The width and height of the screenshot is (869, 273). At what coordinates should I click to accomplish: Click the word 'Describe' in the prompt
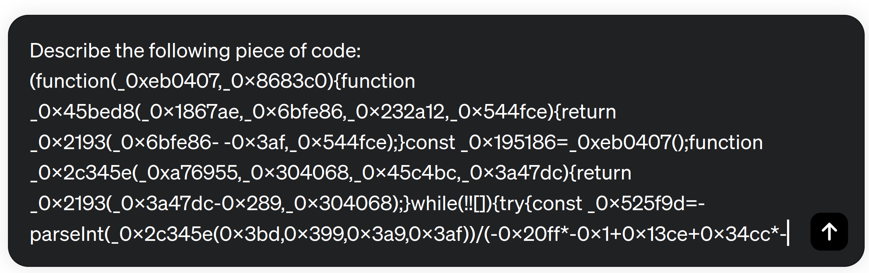click(x=70, y=51)
